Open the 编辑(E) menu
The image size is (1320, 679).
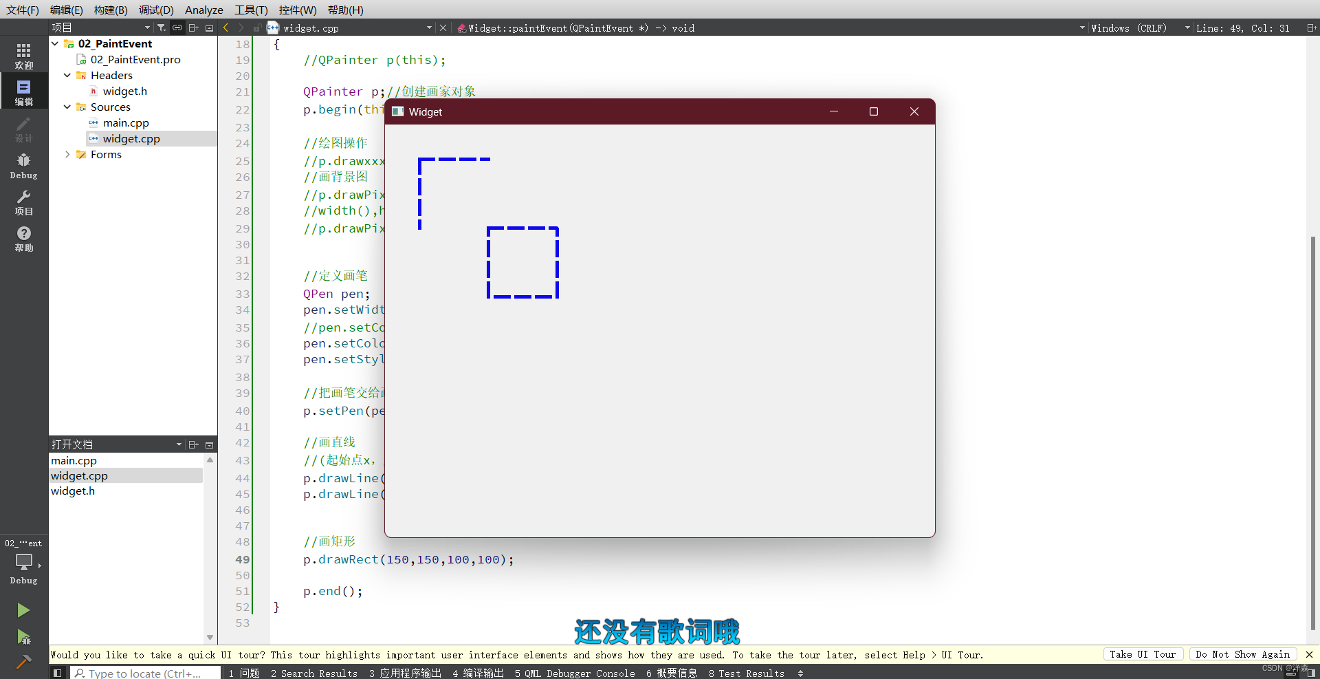(67, 10)
